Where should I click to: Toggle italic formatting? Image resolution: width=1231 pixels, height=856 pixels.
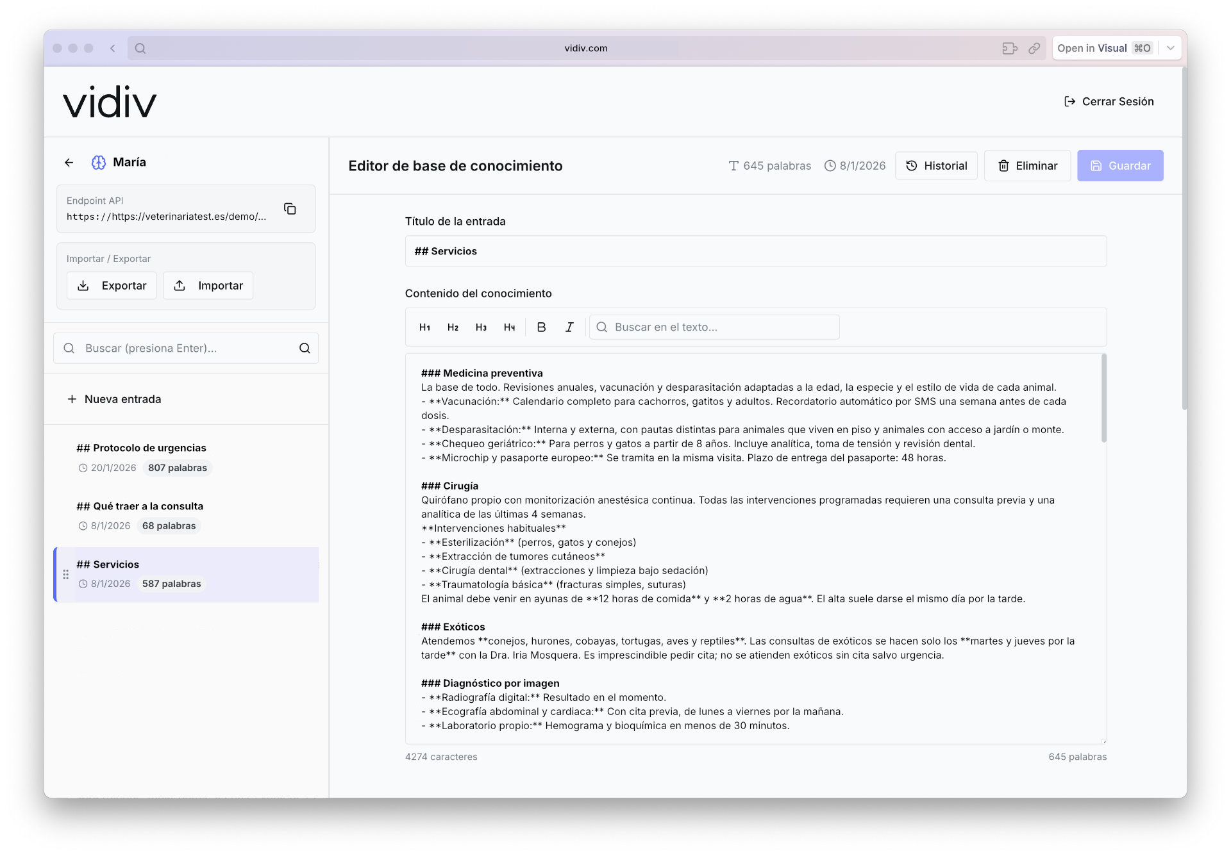click(x=569, y=327)
